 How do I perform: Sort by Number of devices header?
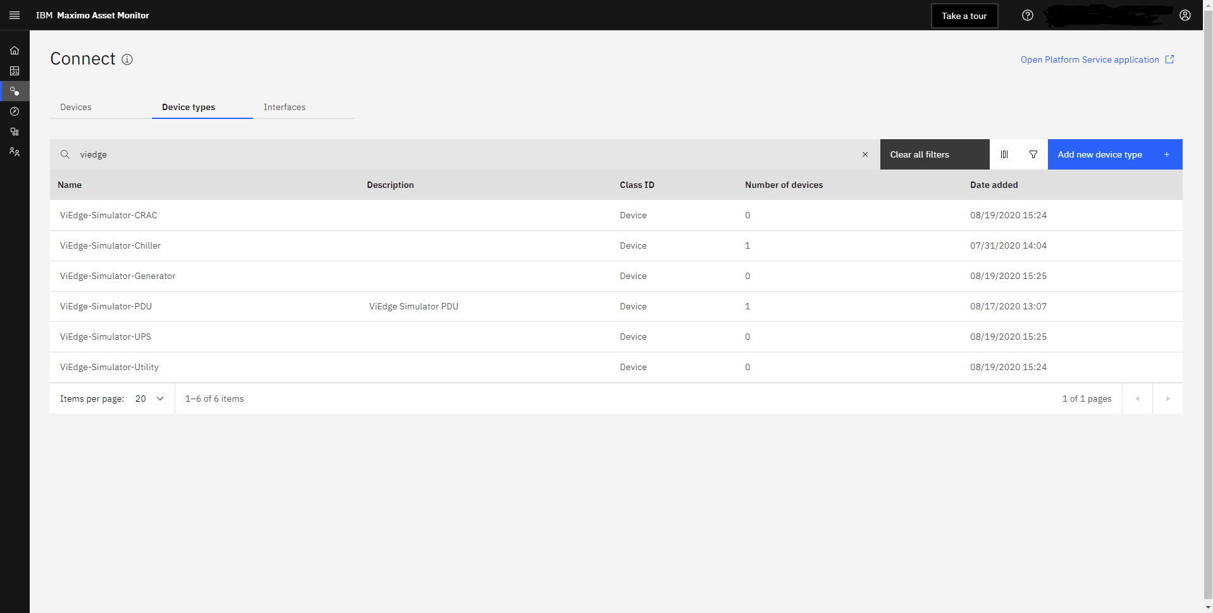pos(784,185)
